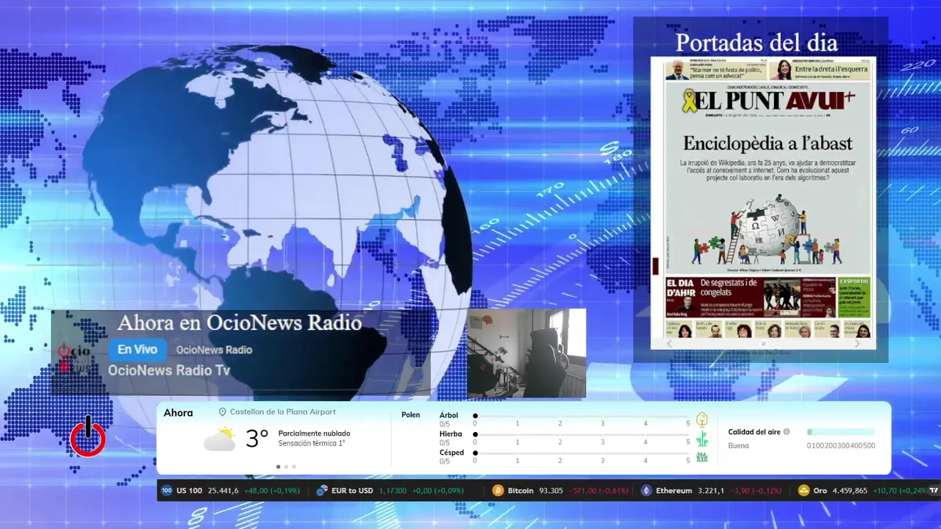Click the Árbol pollen level slider
941x529 pixels.
(x=582, y=416)
